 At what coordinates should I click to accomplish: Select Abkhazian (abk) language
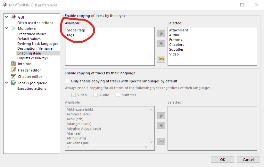(x=80, y=109)
